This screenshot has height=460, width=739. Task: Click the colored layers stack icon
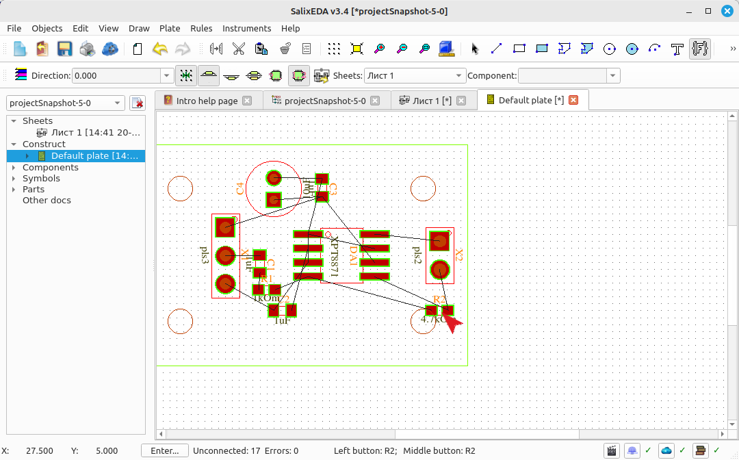click(x=21, y=75)
